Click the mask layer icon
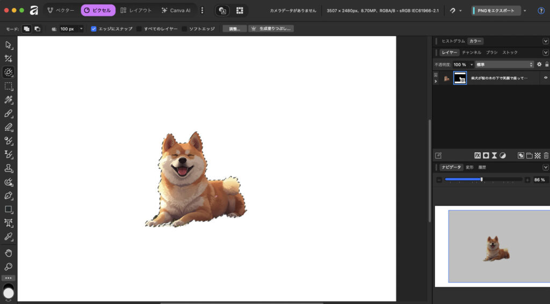 (x=486, y=155)
